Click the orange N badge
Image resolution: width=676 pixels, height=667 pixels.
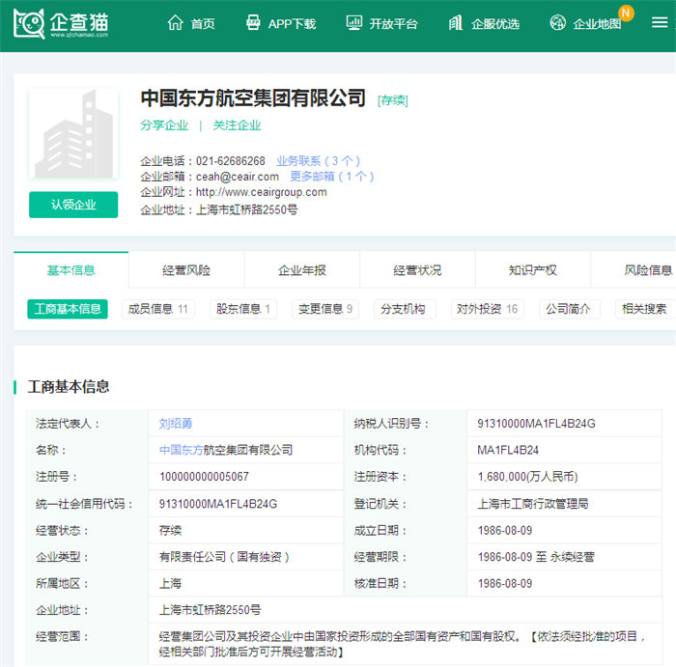pos(626,13)
